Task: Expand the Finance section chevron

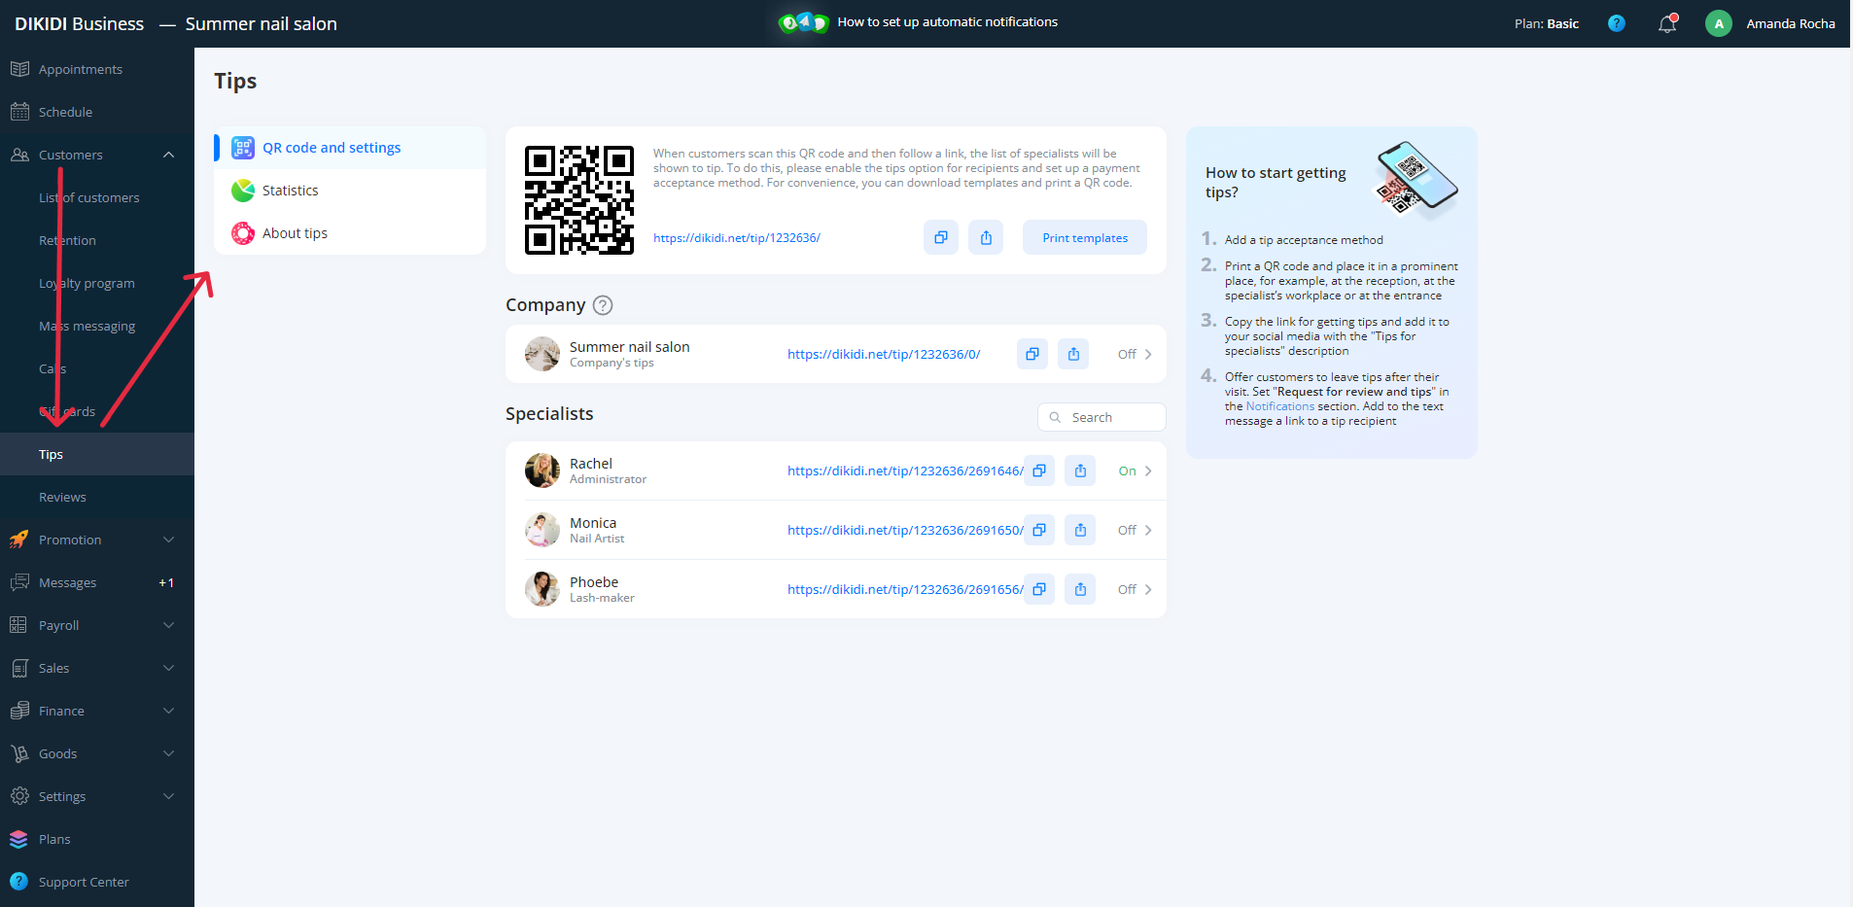Action: (x=168, y=711)
